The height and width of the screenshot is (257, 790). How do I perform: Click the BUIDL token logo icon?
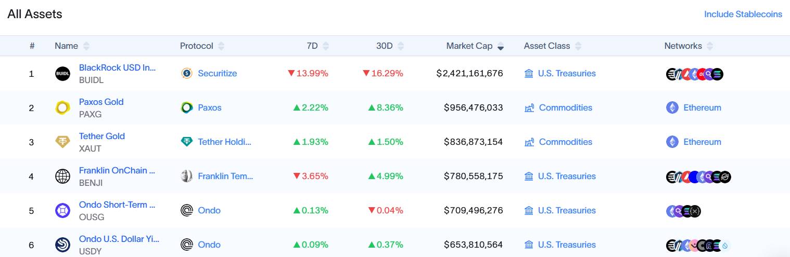[x=62, y=74]
